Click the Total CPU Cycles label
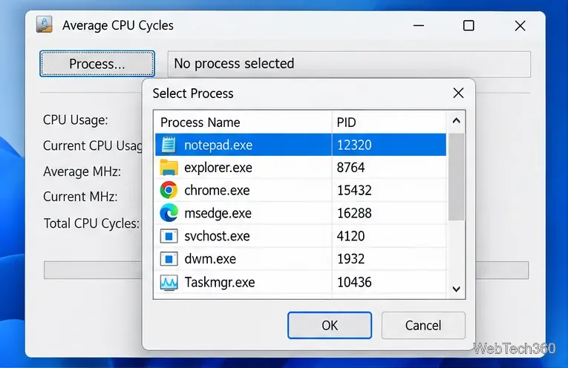568x368 pixels. (x=91, y=223)
